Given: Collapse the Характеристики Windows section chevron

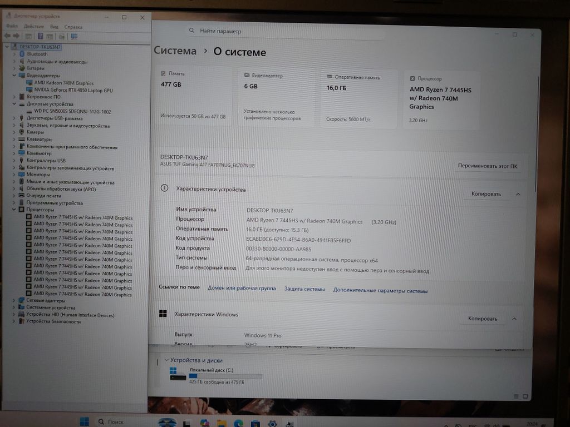Looking at the screenshot, I should (x=514, y=319).
